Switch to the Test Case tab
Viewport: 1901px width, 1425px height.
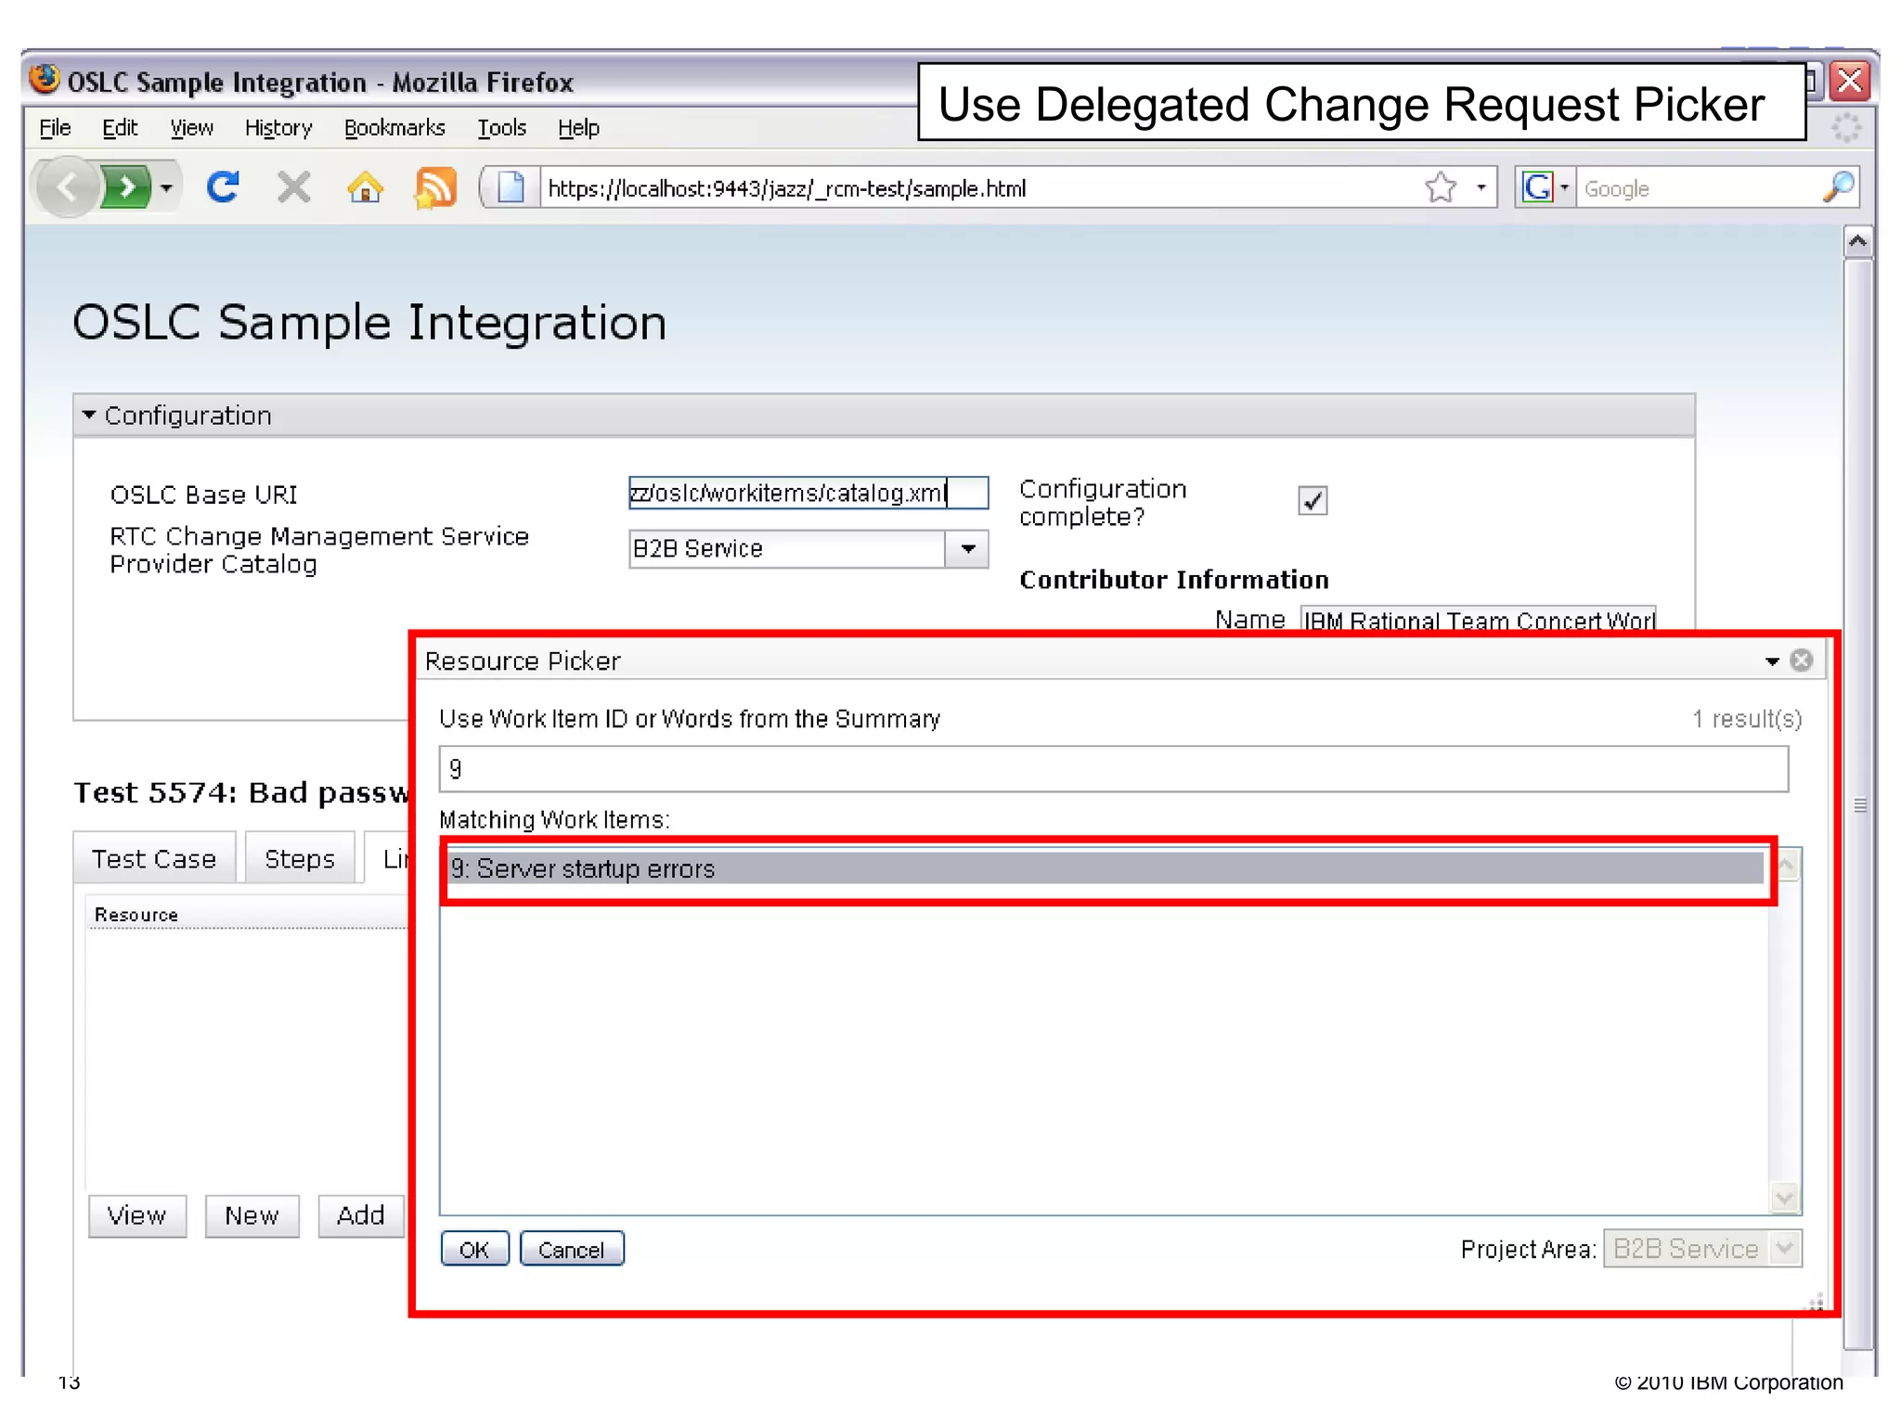tap(154, 859)
